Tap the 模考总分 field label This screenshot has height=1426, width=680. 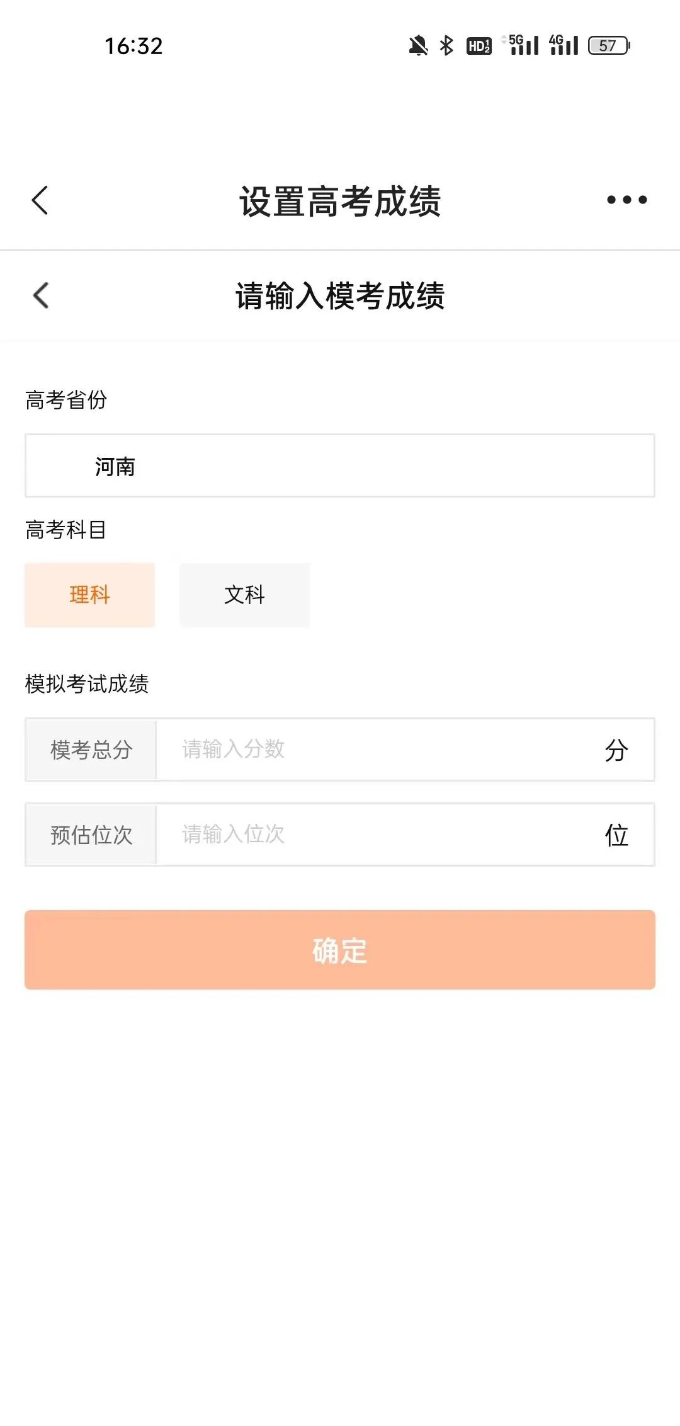pyautogui.click(x=91, y=750)
